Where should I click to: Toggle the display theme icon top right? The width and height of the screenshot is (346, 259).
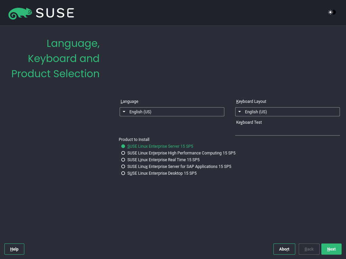coord(331,12)
